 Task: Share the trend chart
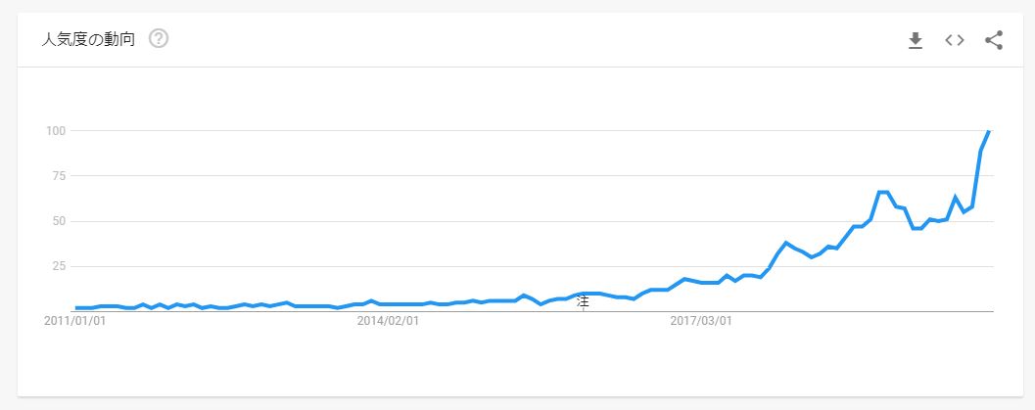[x=994, y=40]
